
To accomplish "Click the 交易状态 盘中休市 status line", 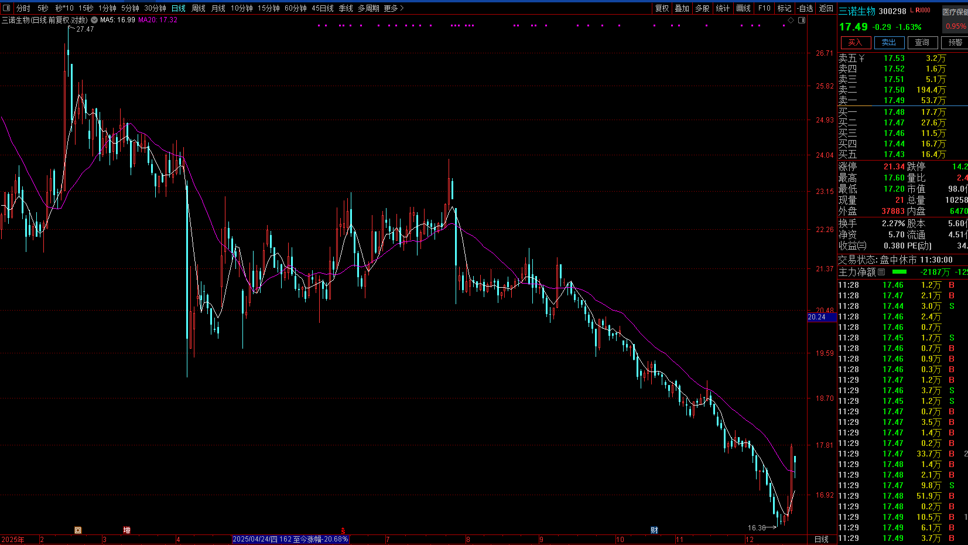I will click(x=895, y=260).
